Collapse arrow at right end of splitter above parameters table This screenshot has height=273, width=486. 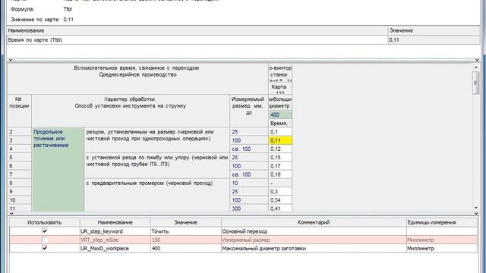pos(477,214)
